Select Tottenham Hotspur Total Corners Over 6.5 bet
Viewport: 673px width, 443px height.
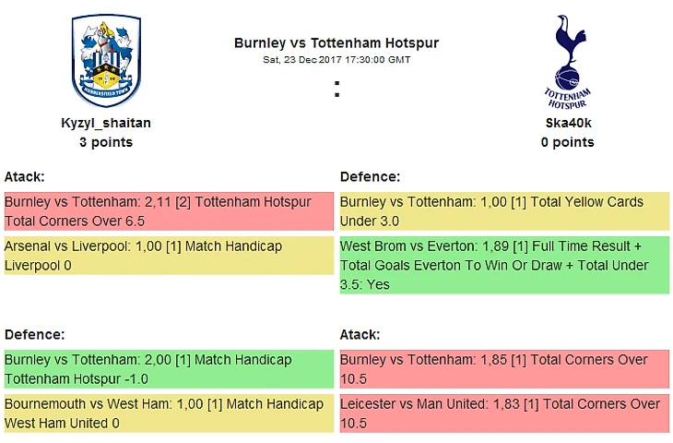(x=169, y=211)
